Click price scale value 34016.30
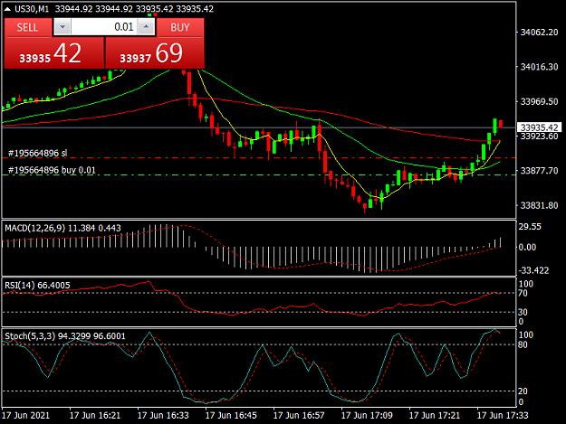The image size is (566, 424). coord(540,67)
